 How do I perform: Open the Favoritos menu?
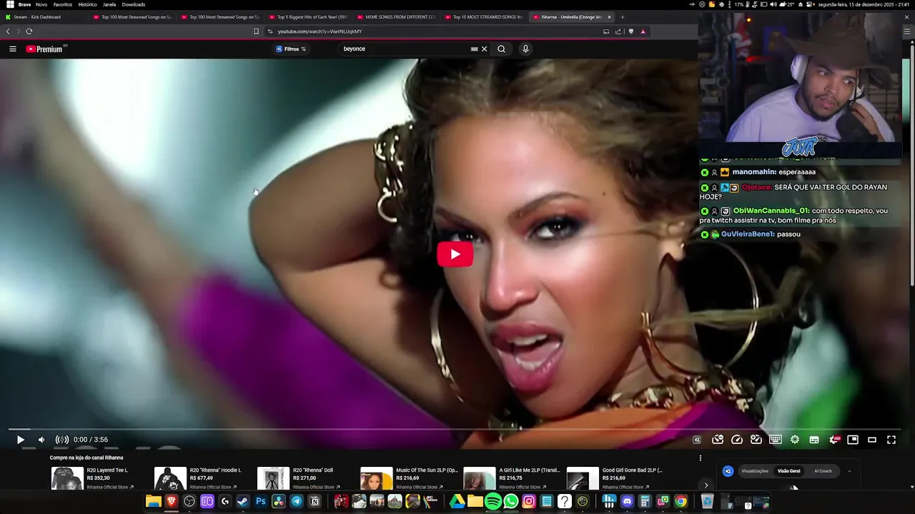click(x=63, y=4)
